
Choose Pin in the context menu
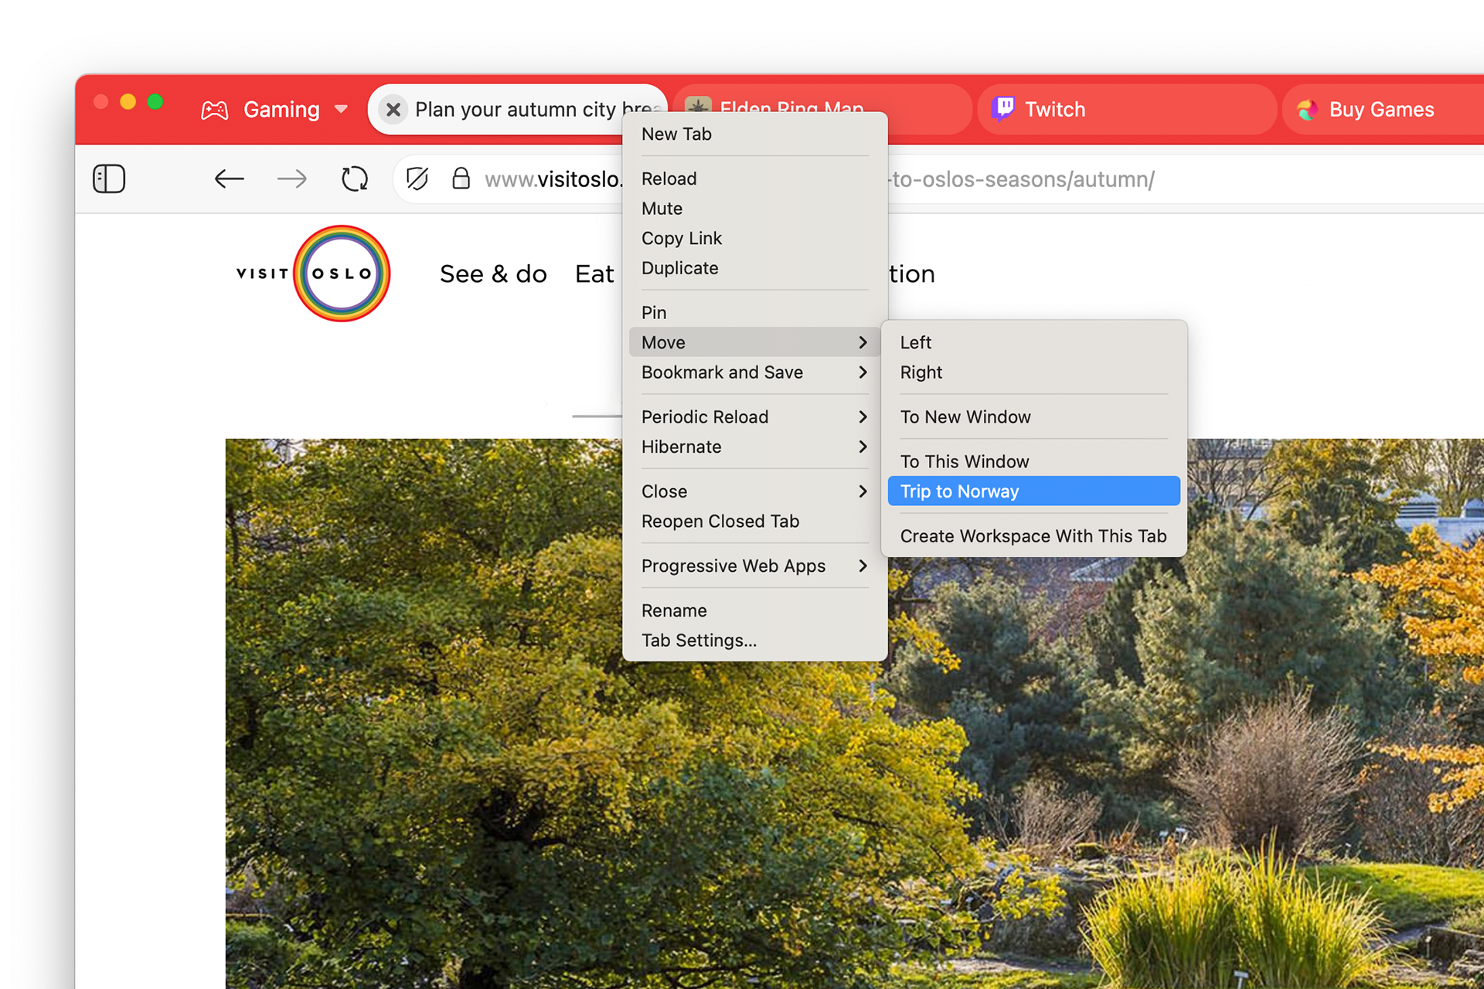click(x=754, y=312)
